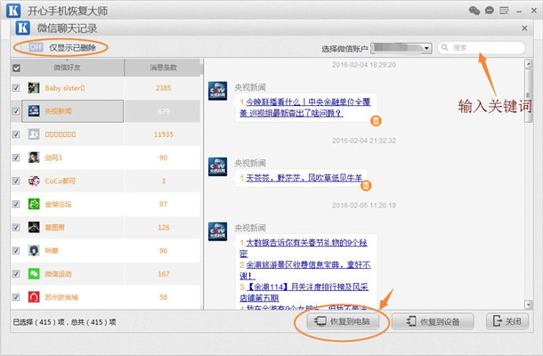The height and width of the screenshot is (356, 543).
Task: Click Baby sister avatar in friend list
Action: [34, 88]
